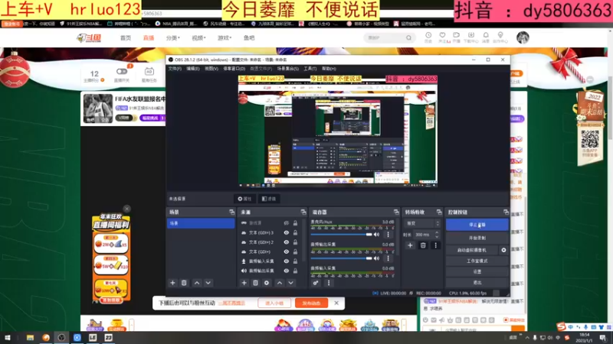Move source up in the sources list
The image size is (613, 344).
(x=280, y=283)
